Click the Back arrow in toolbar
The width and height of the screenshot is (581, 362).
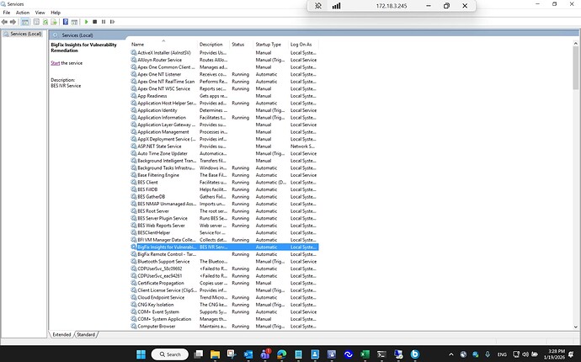pyautogui.click(x=6, y=22)
